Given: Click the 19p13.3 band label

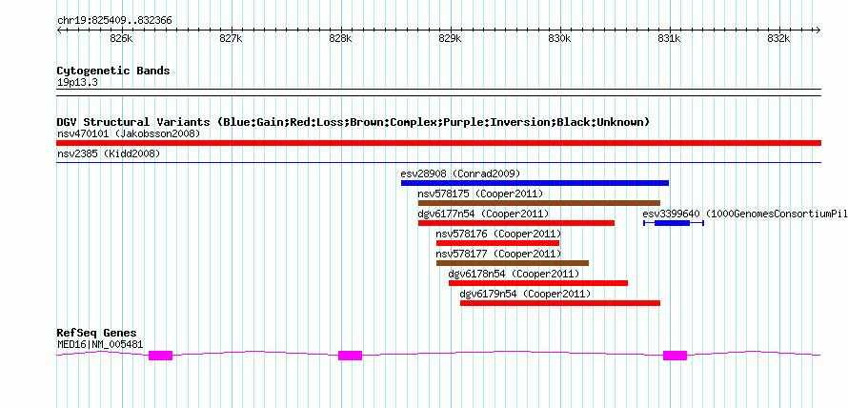Looking at the screenshot, I should (77, 82).
